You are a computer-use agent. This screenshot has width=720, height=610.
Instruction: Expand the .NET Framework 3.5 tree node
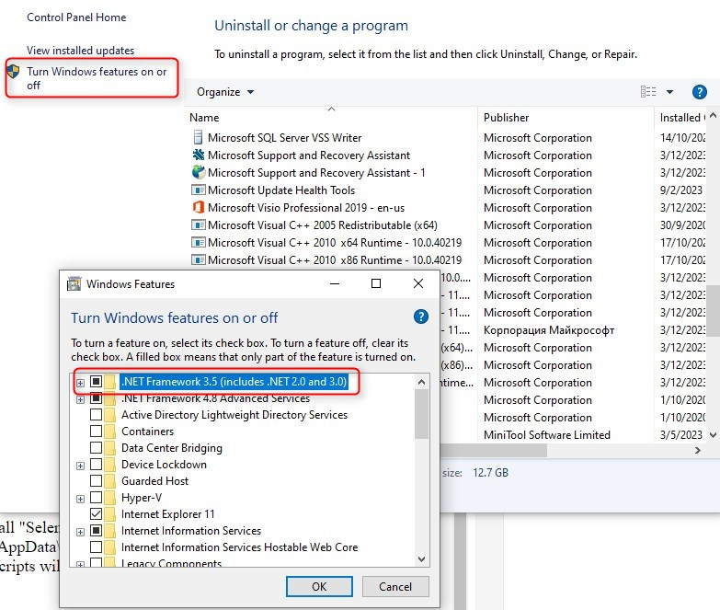click(80, 383)
